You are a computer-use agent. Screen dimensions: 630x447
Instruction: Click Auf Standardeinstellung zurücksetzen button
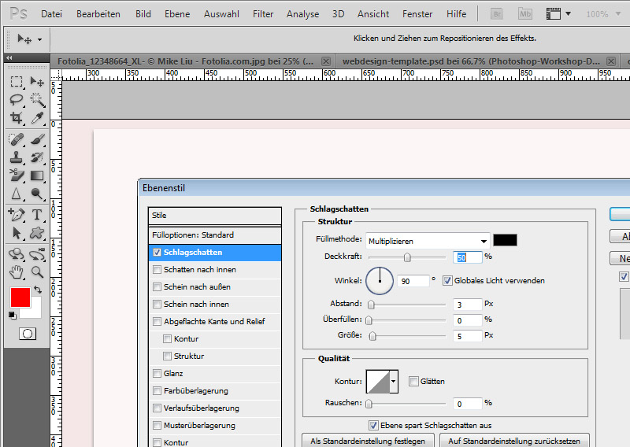coord(514,441)
